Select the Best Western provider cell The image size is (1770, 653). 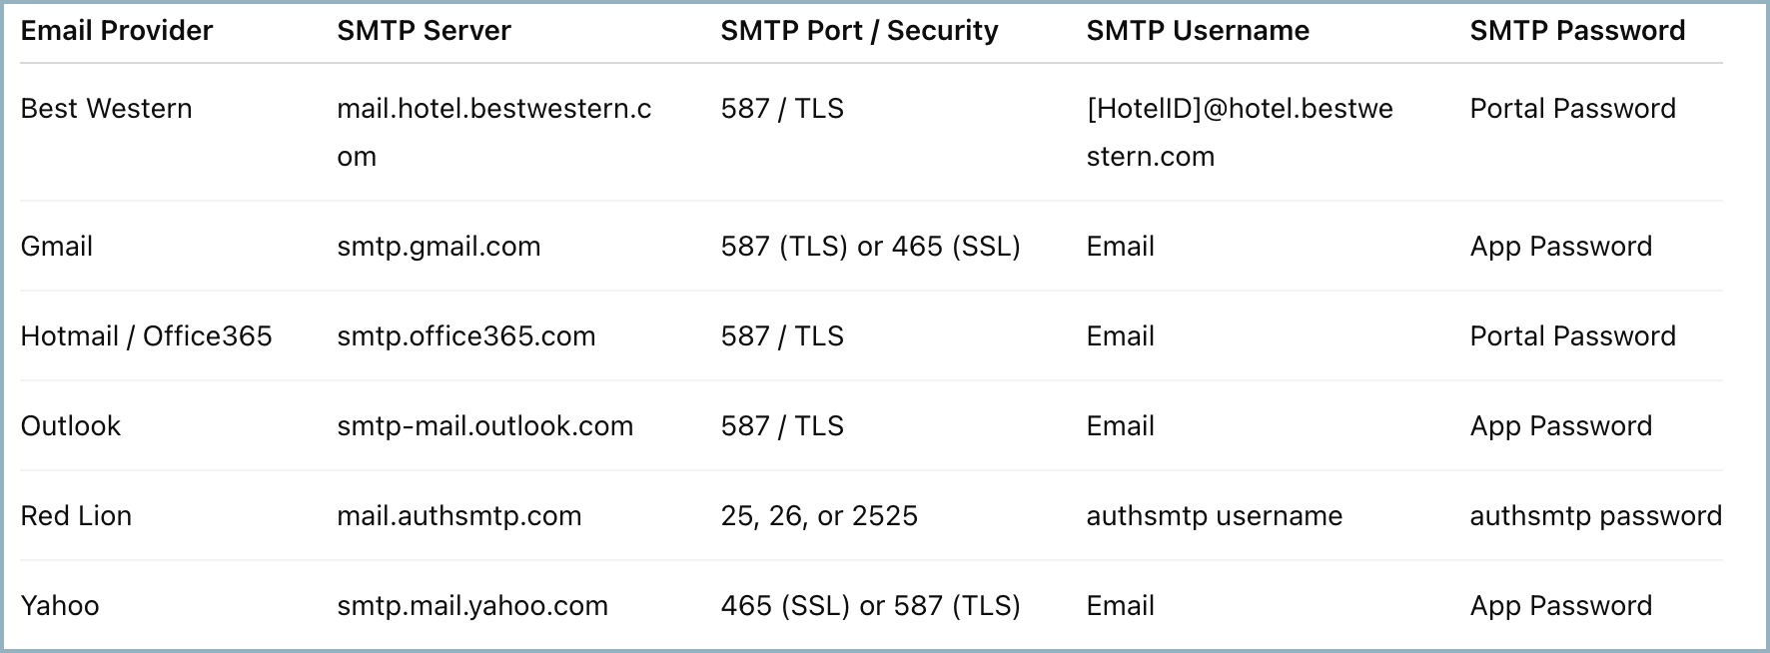click(x=106, y=109)
